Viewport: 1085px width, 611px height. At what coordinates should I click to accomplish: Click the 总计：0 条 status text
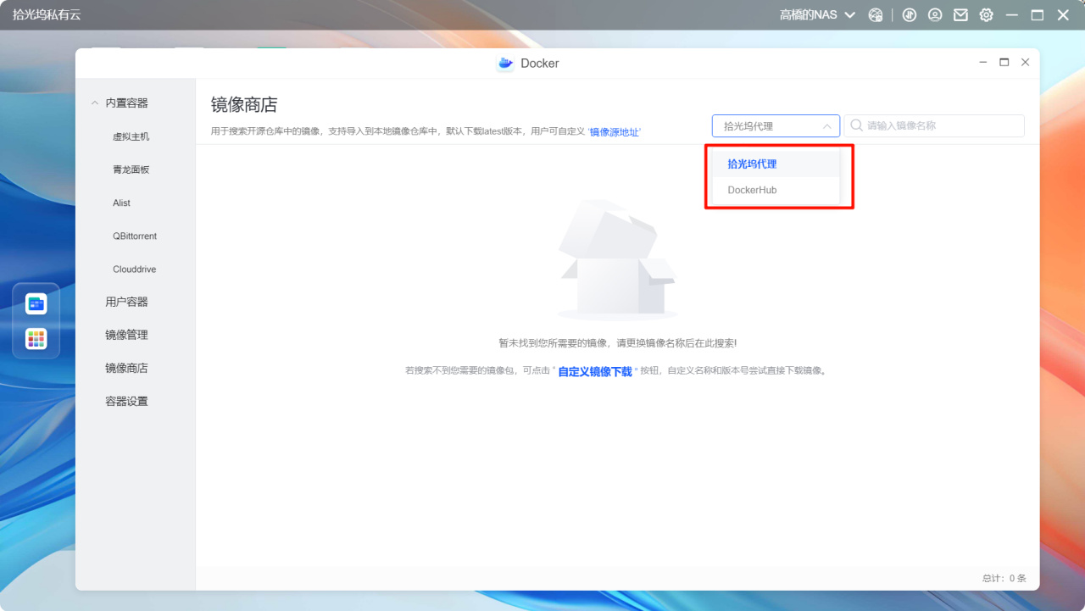tap(1004, 578)
